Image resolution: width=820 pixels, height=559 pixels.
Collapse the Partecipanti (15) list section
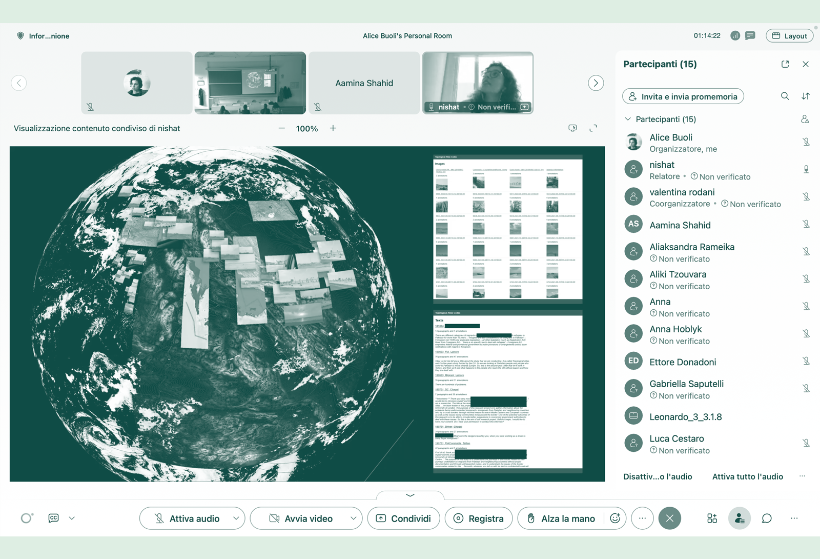click(x=628, y=119)
